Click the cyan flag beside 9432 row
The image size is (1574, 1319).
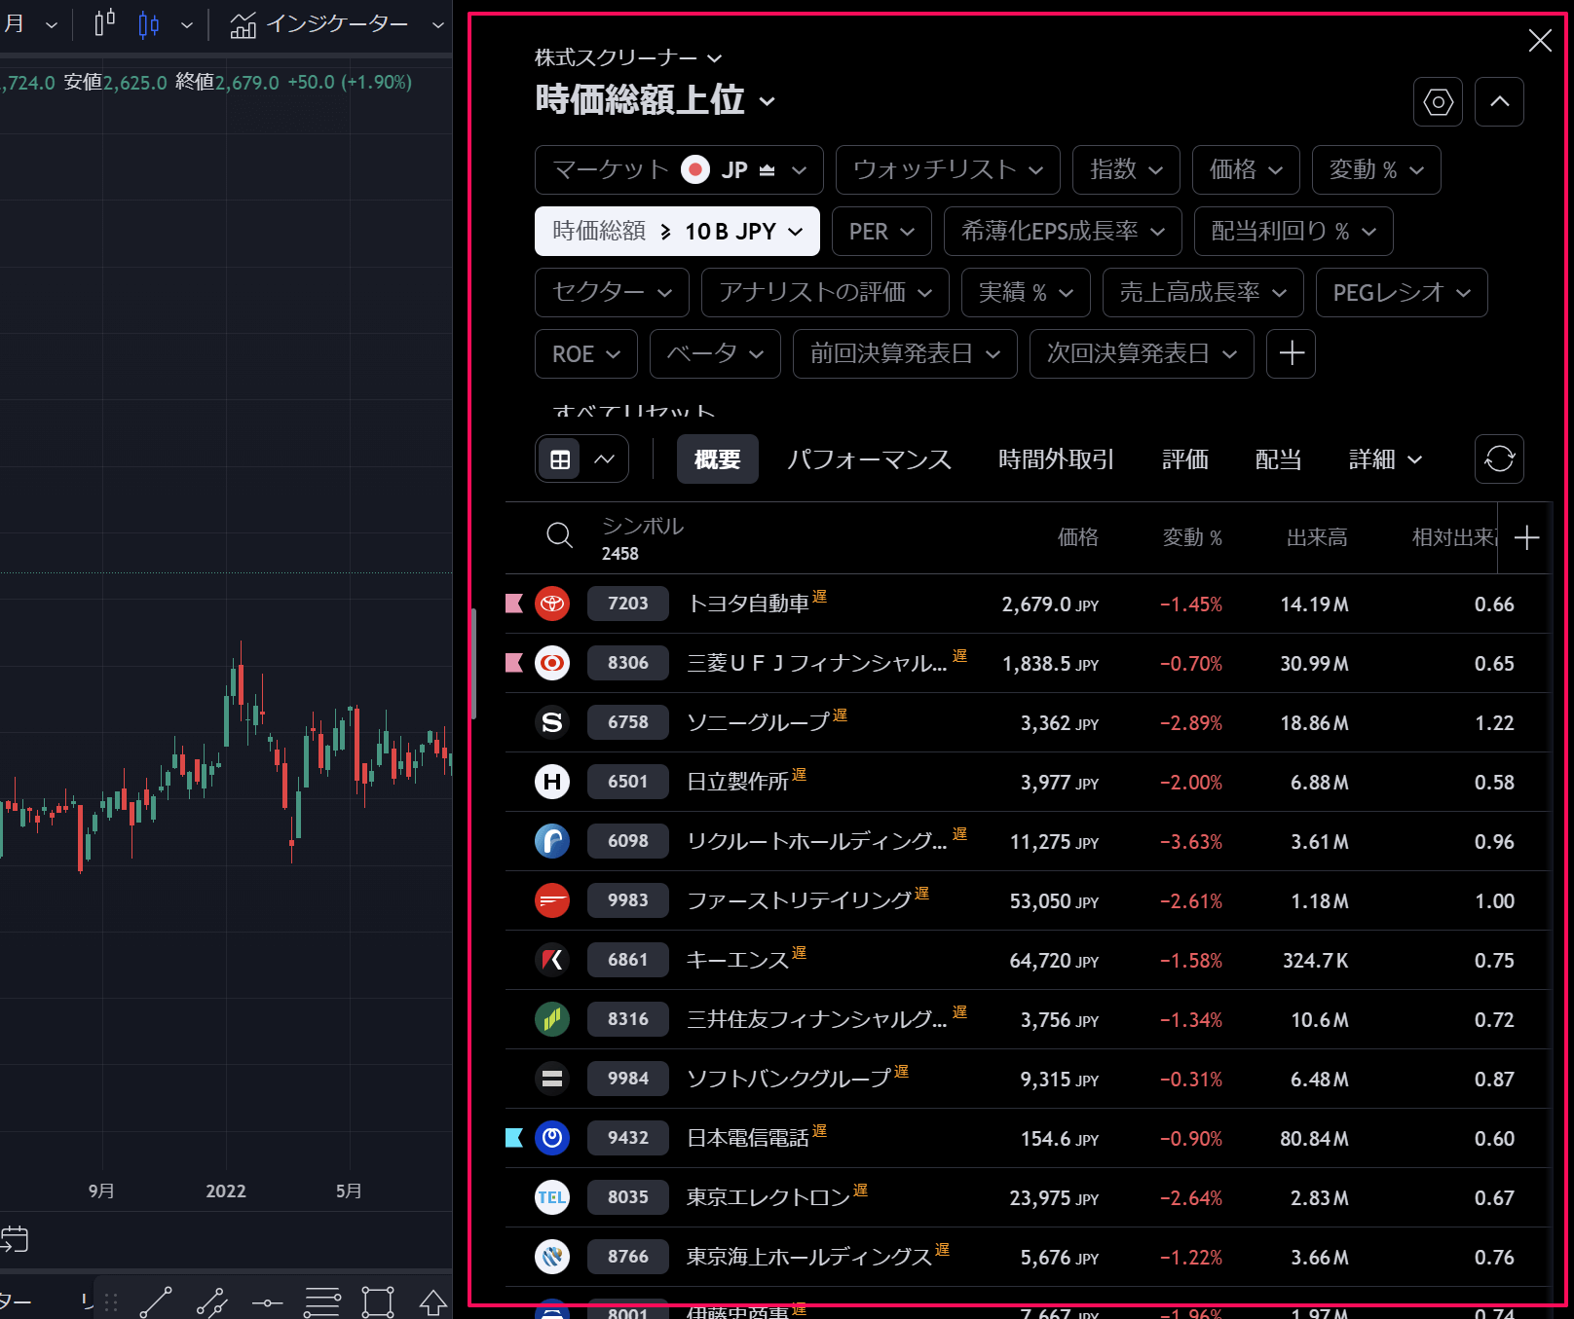coord(514,1138)
